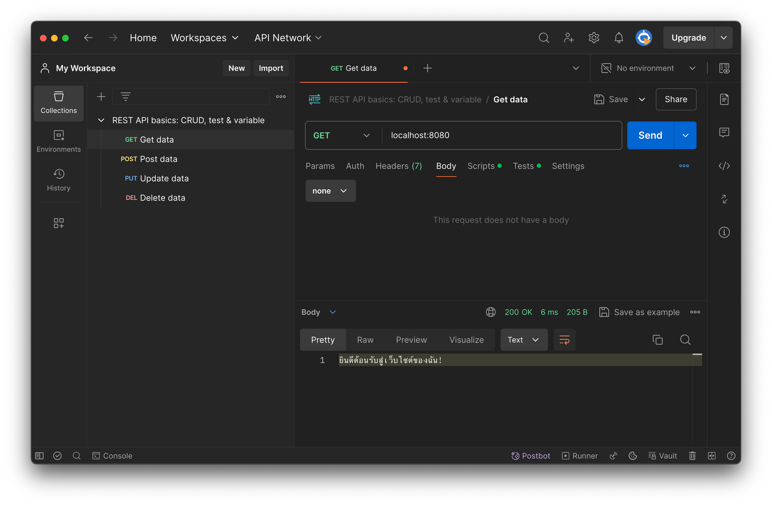
Task: Open the GET method dropdown
Action: pos(342,135)
